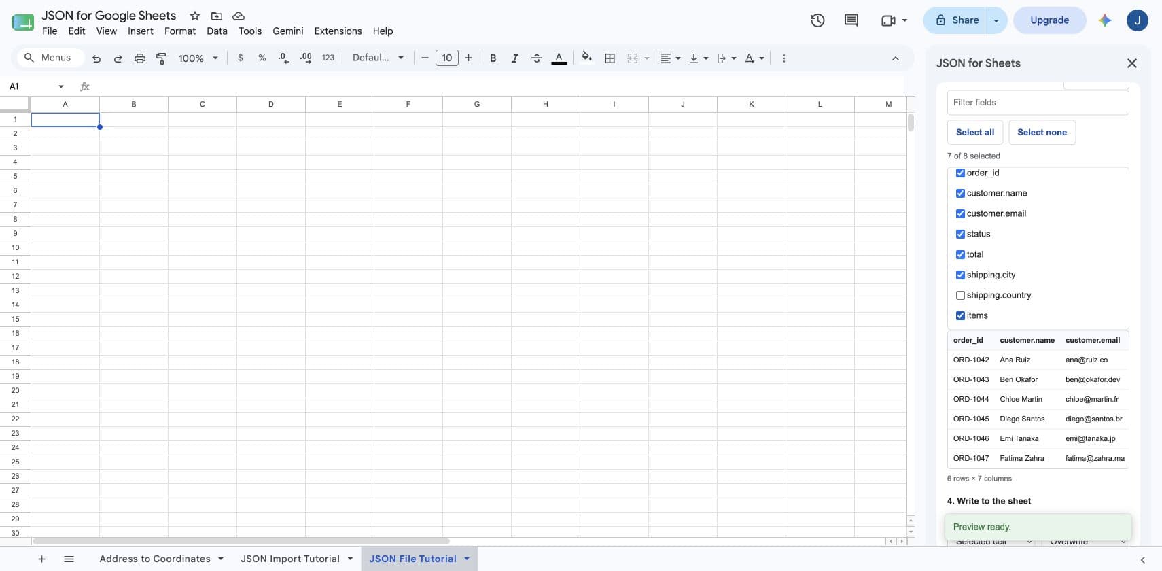Screen dimensions: 1162x571
Task: Check cloud document status icon
Action: coord(239,16)
